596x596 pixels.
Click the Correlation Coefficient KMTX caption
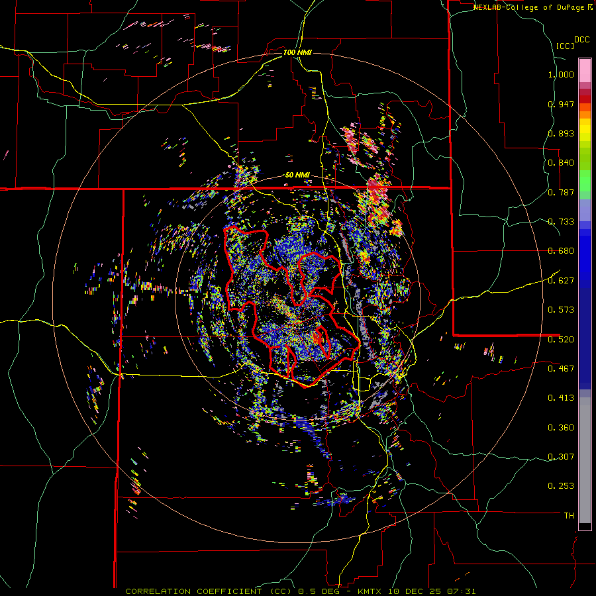300,591
